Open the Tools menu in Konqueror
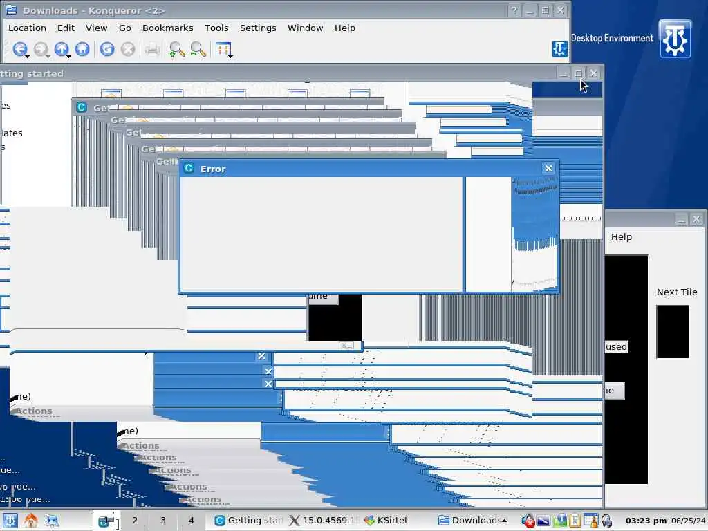The height and width of the screenshot is (531, 708). [x=216, y=28]
